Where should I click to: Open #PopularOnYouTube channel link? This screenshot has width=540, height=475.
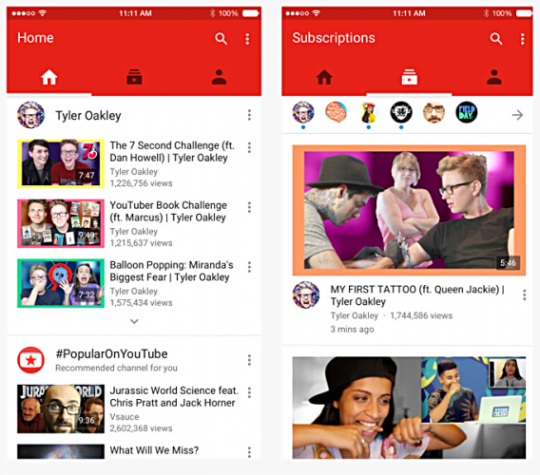tap(111, 353)
